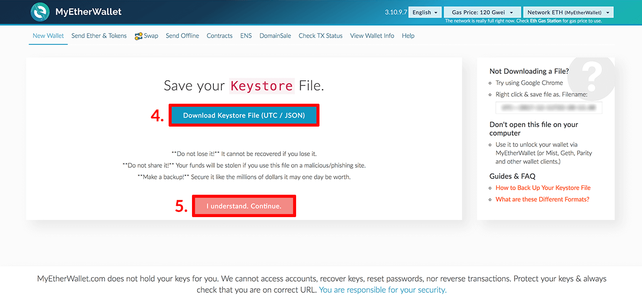Open the Gas Price 120 Gwei dropdown
Screen dimensions: 642x301
coord(483,12)
